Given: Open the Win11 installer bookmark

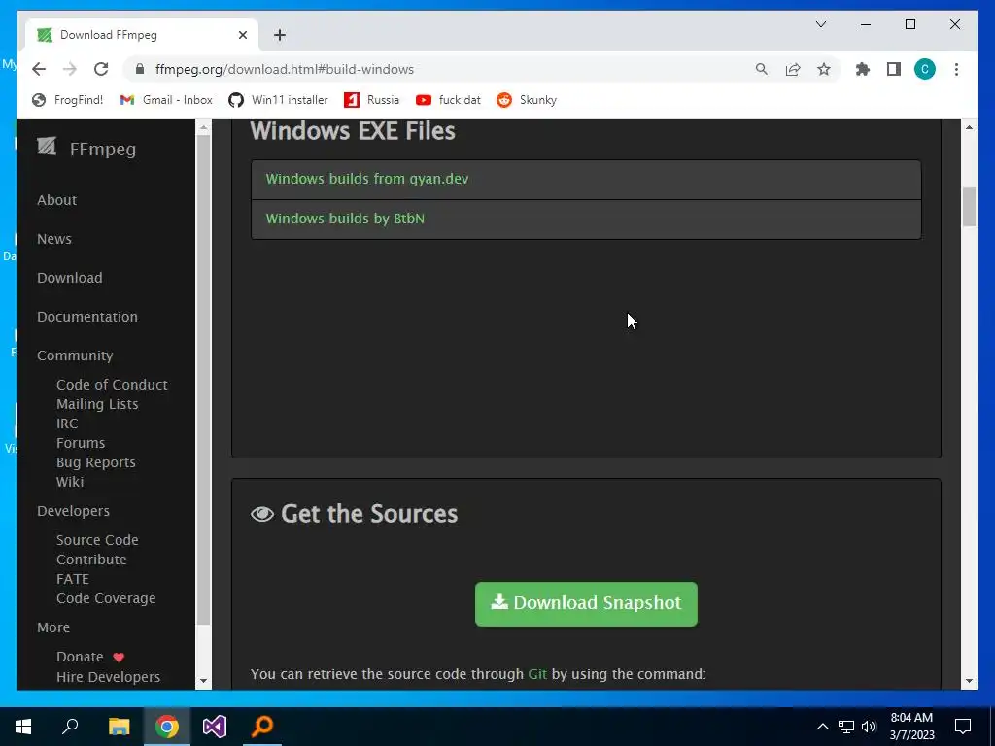Looking at the screenshot, I should 279,100.
